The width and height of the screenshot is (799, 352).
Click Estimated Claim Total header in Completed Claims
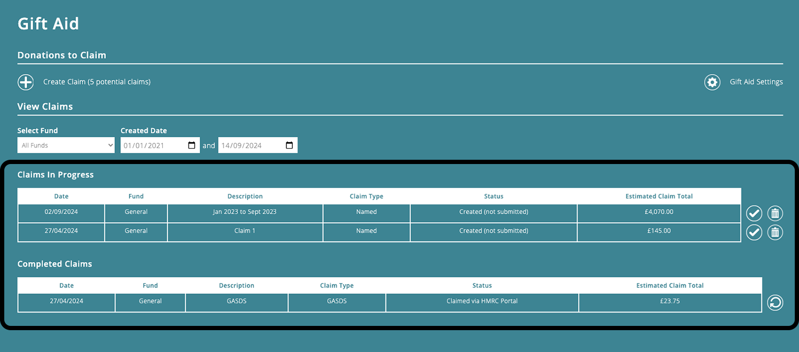pyautogui.click(x=670, y=286)
